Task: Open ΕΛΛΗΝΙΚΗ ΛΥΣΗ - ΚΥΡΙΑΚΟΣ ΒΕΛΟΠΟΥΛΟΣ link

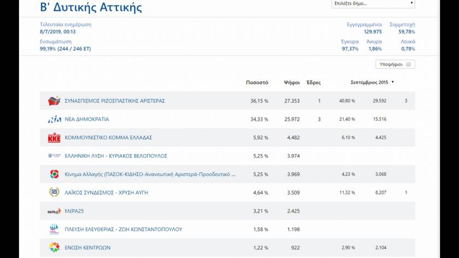Action: (x=116, y=156)
